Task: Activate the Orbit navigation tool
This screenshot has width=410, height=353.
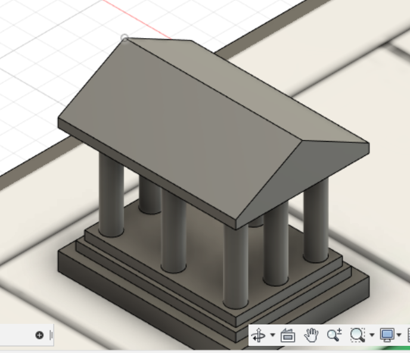Action: pyautogui.click(x=259, y=335)
